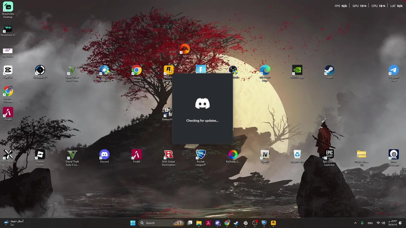406x228 pixels.
Task: Click the Rocket League taskbar icon
Action: click(264, 223)
